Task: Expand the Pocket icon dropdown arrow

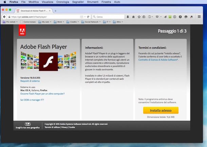Action: (161, 17)
